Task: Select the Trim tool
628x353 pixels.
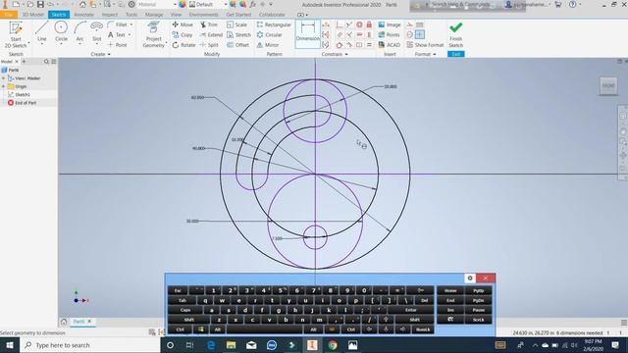Action: [x=209, y=25]
